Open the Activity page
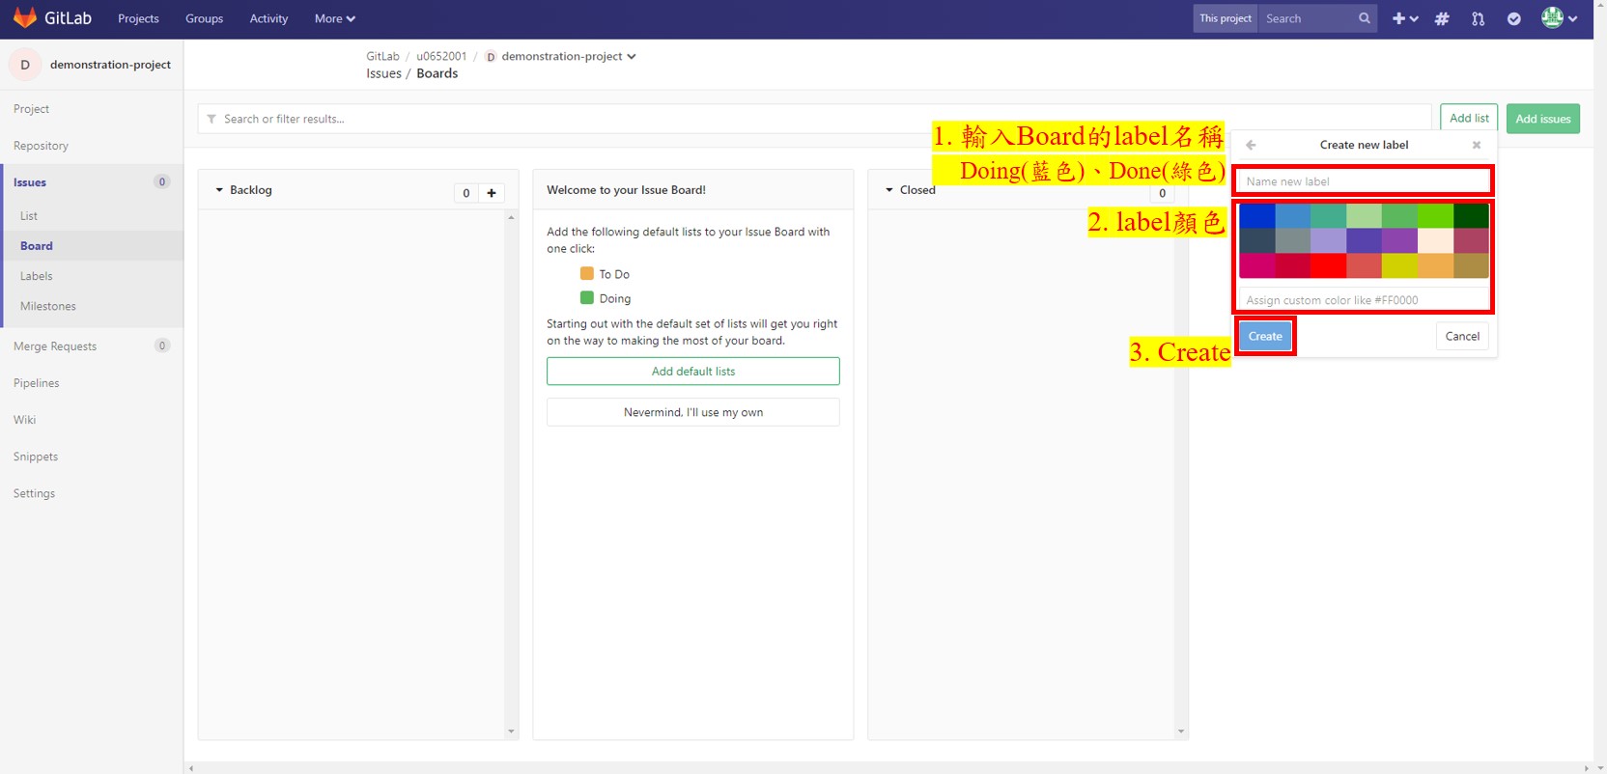The height and width of the screenshot is (774, 1607). pyautogui.click(x=268, y=18)
